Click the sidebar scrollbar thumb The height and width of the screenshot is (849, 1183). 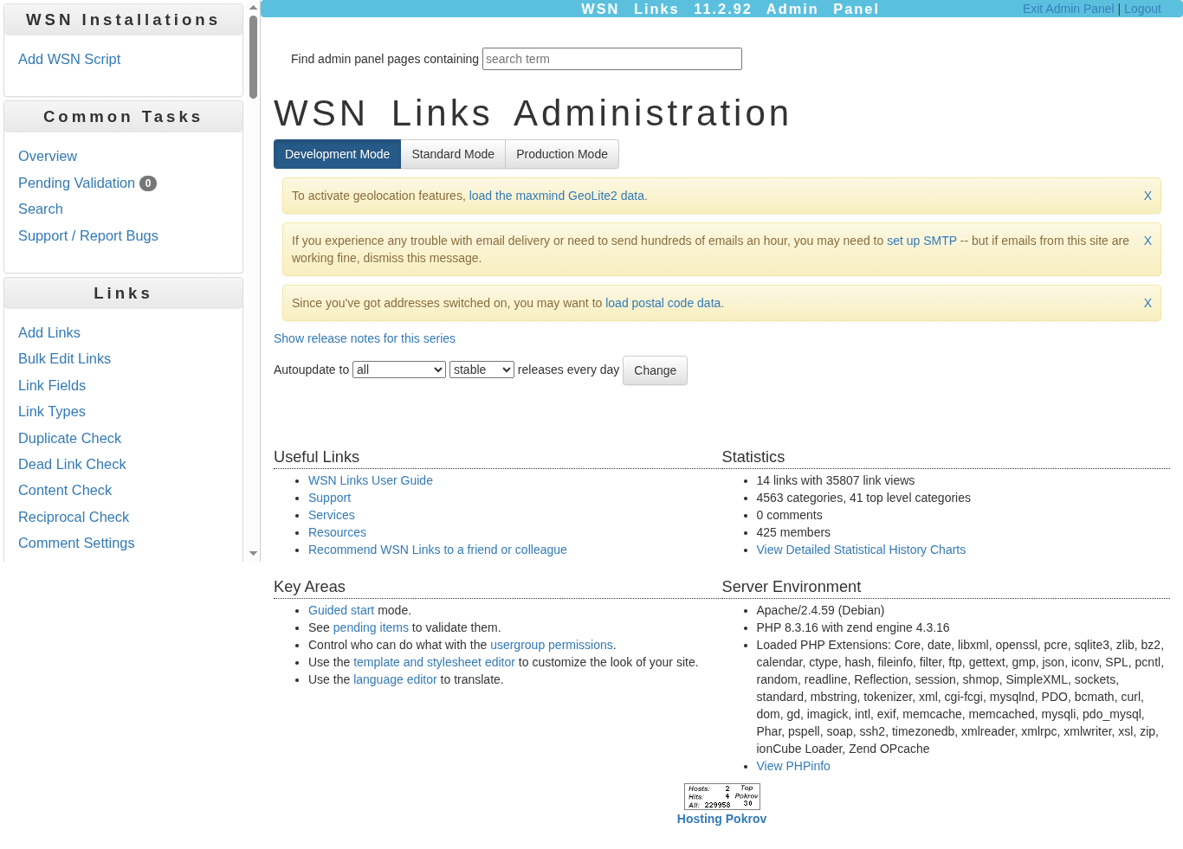point(253,56)
